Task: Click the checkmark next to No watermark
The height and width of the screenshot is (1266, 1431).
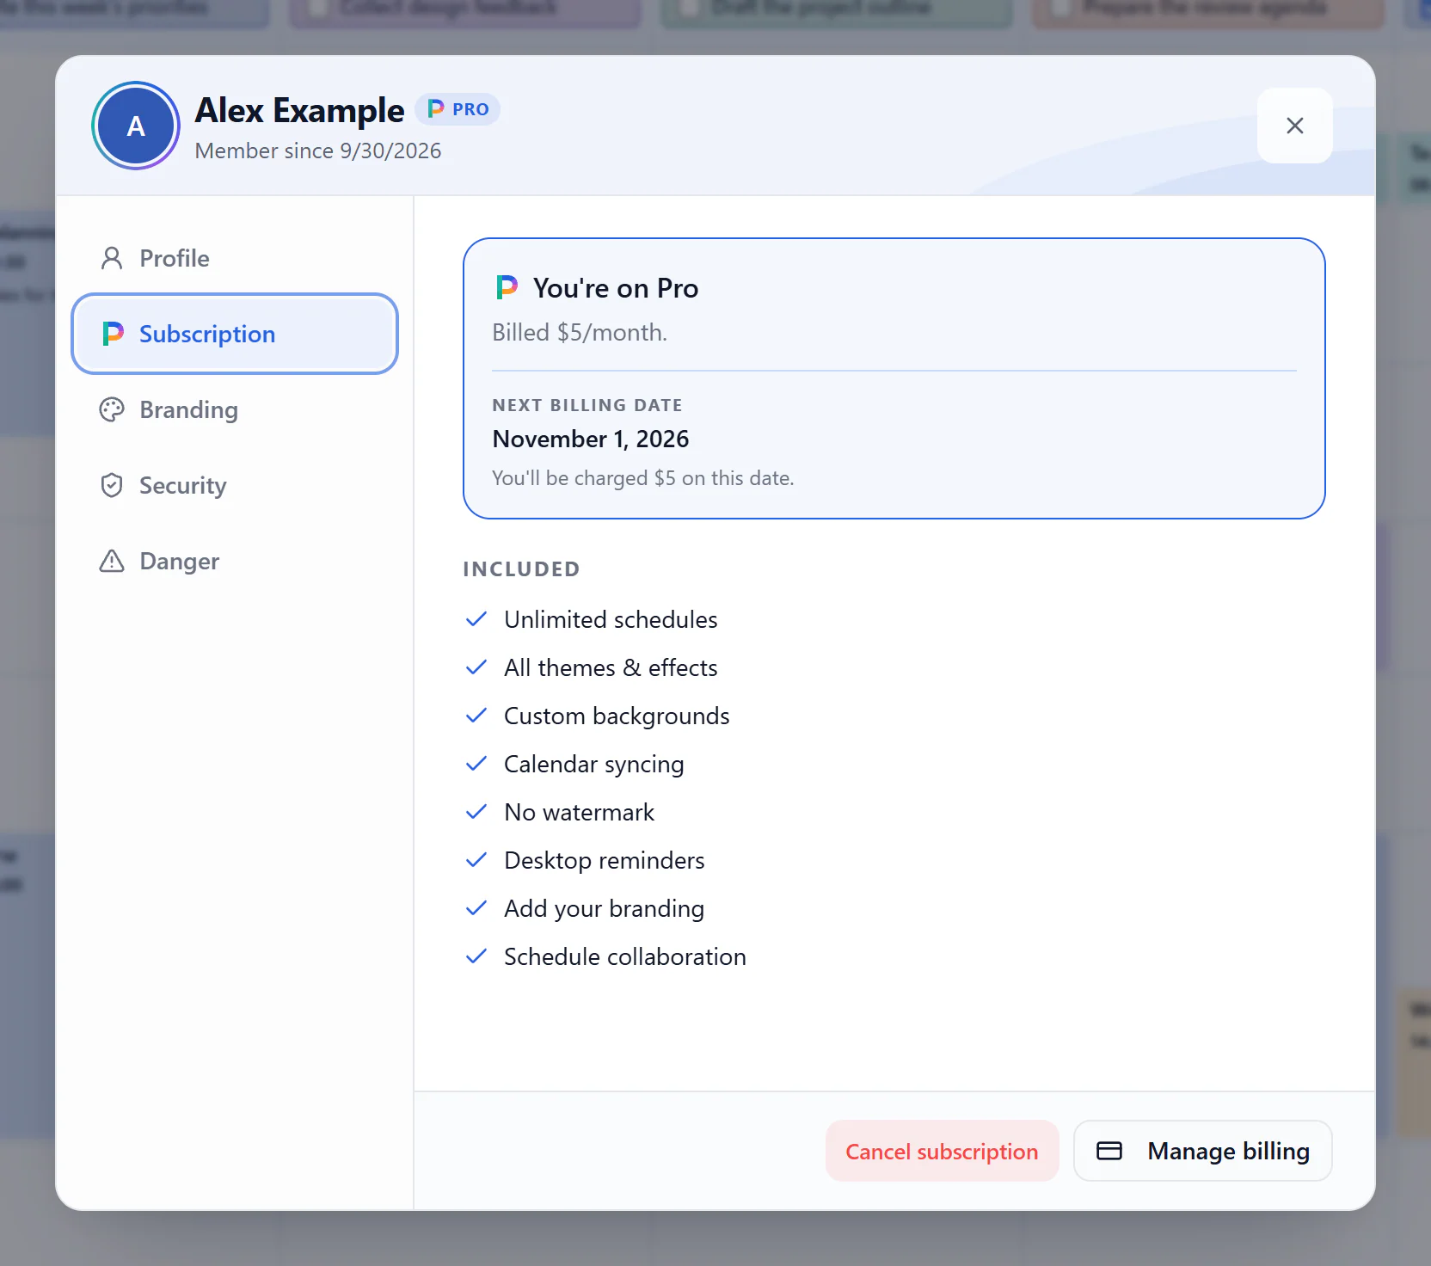Action: [476, 812]
